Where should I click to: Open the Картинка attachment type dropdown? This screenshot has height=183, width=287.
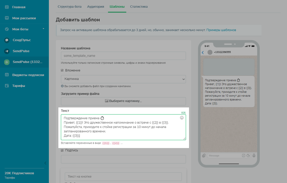click(123, 79)
